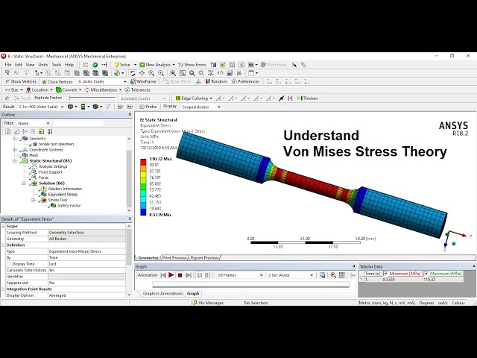Click the Identifier field in details

[86, 277]
